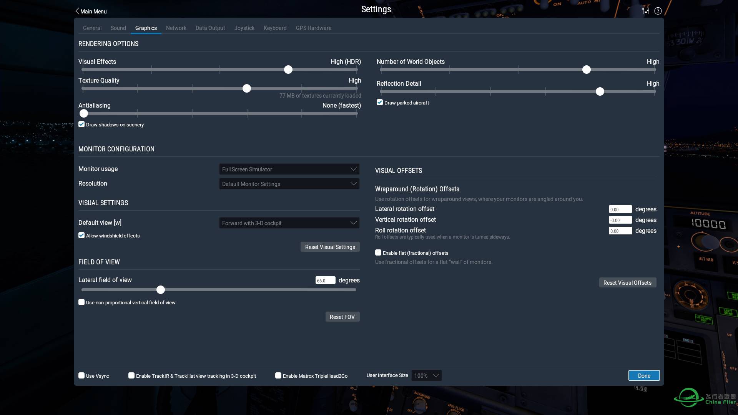Switch to Joystick settings tab

[244, 28]
